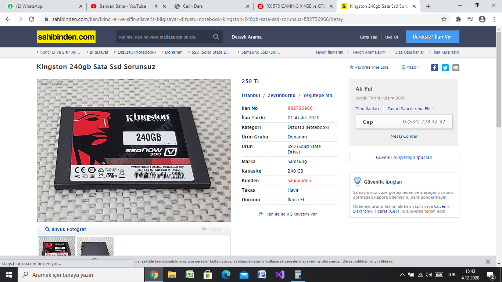Click the flag icon for listing complaint

(x=261, y=214)
